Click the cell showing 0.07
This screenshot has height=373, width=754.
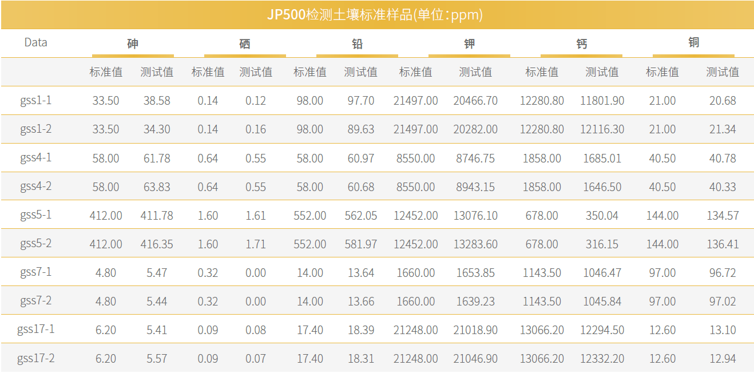pyautogui.click(x=256, y=359)
